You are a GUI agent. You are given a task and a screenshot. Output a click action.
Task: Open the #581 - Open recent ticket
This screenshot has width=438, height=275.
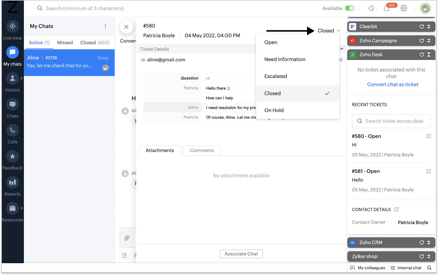(x=366, y=171)
